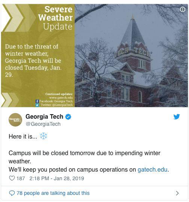The height and width of the screenshot is (202, 189).
Task: Open the gatech.edu link in the tweet
Action: coord(153,170)
